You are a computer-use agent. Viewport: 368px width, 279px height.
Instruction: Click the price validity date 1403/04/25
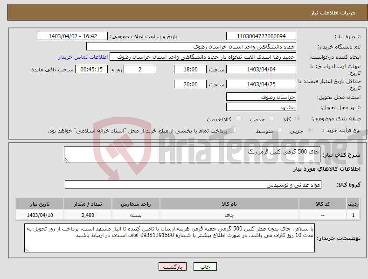coord(261,84)
